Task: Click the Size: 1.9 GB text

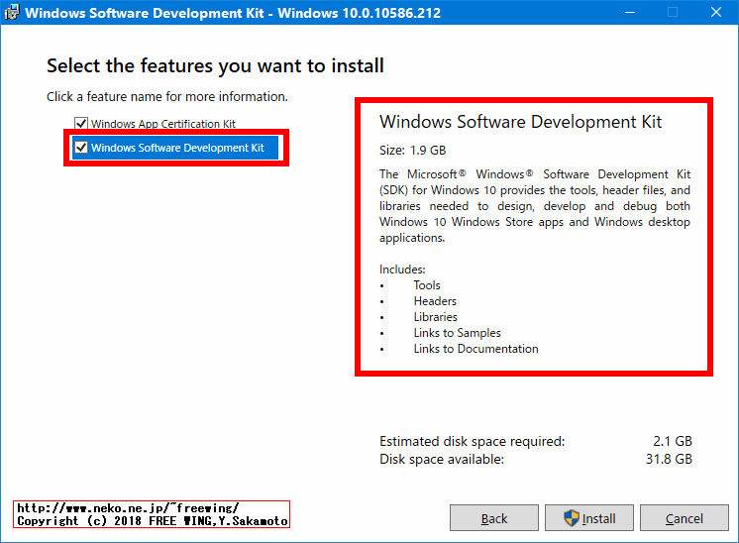Action: point(412,151)
